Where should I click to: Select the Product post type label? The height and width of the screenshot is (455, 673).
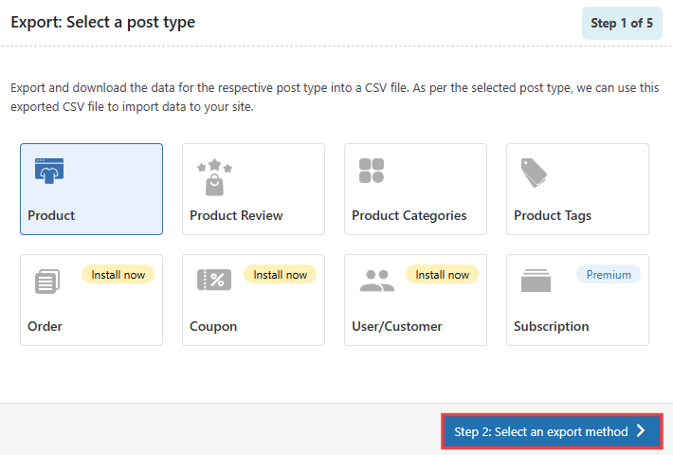pos(51,215)
